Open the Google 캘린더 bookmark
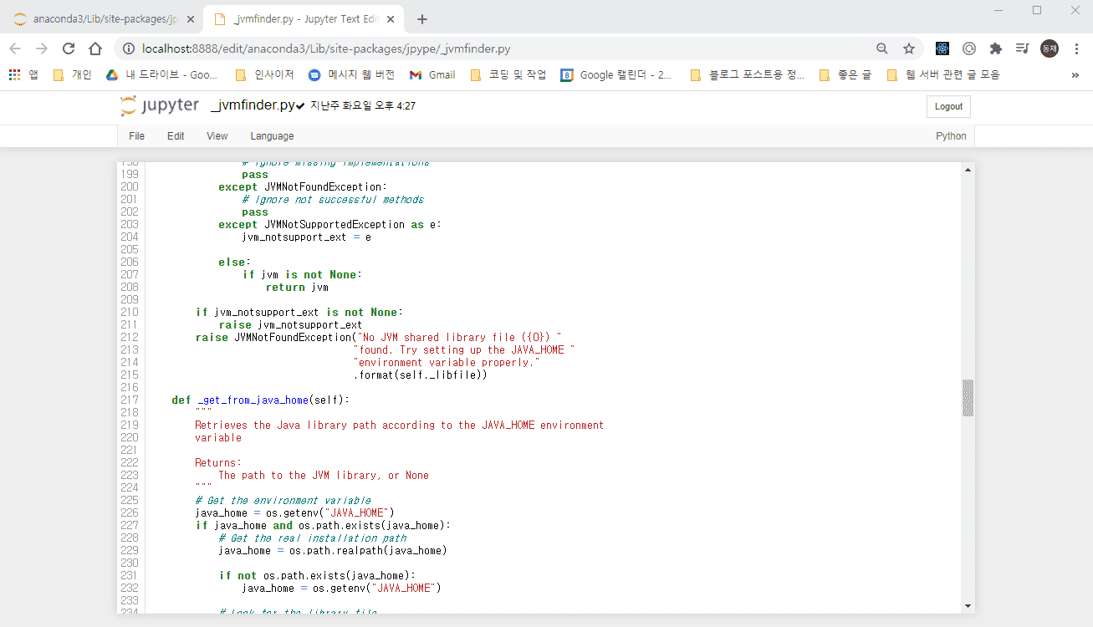The width and height of the screenshot is (1093, 627). tap(616, 74)
